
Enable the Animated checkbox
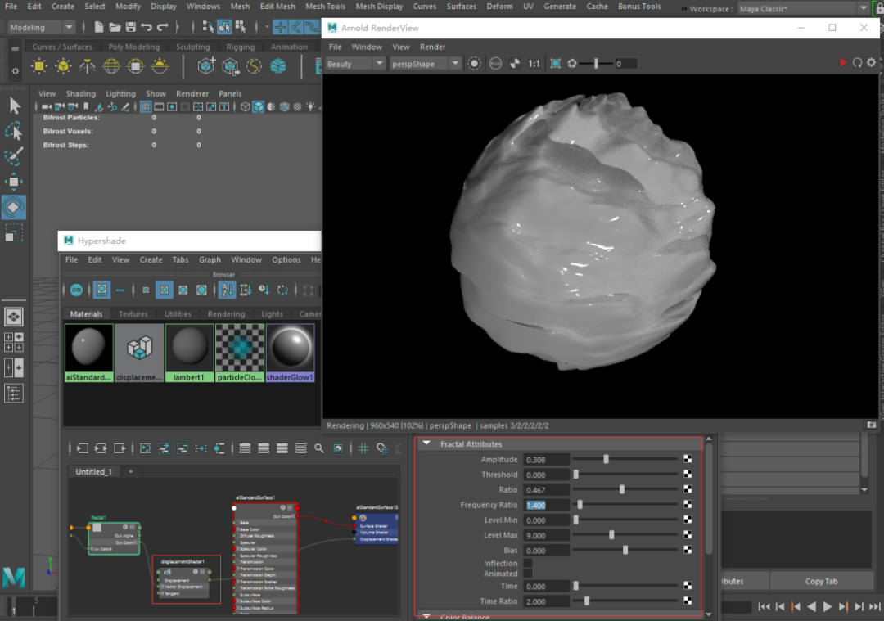click(528, 574)
